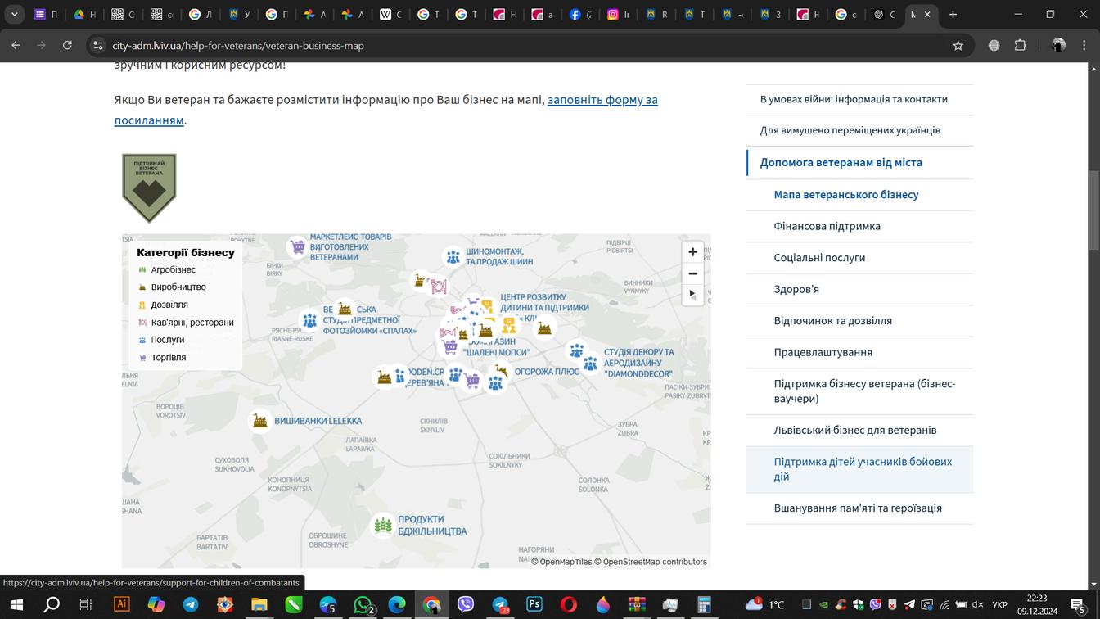The width and height of the screenshot is (1100, 619).
Task: Click the address bar URL field
Action: tap(524, 46)
